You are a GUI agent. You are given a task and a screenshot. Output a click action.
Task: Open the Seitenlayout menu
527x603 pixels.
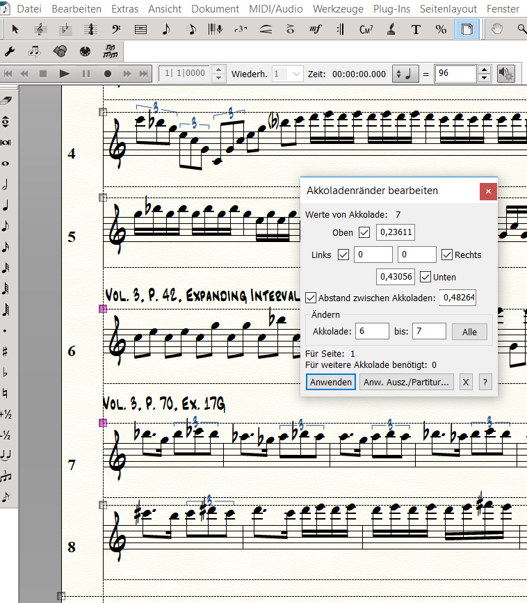448,8
